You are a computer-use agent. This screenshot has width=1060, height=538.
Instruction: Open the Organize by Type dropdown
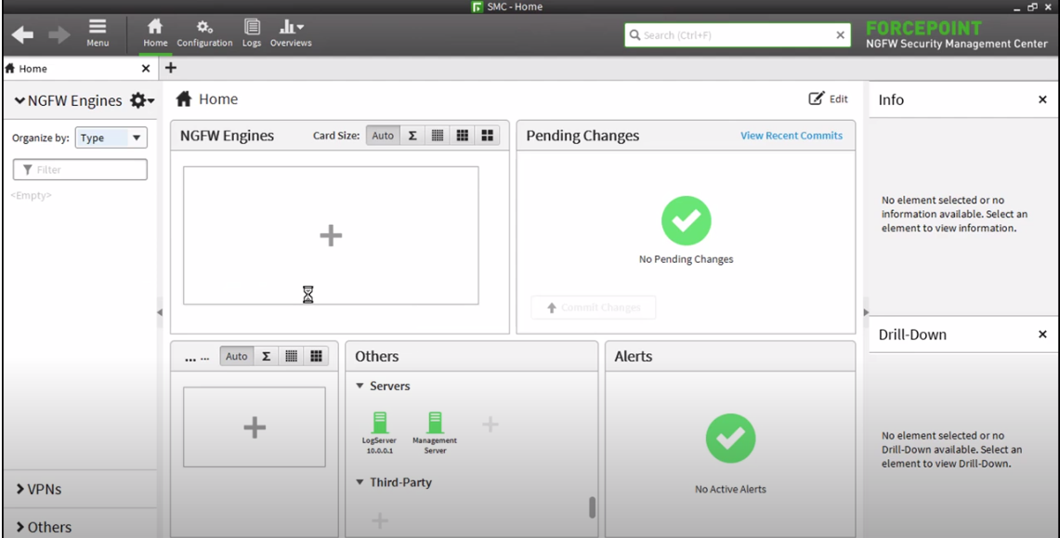[x=111, y=138]
